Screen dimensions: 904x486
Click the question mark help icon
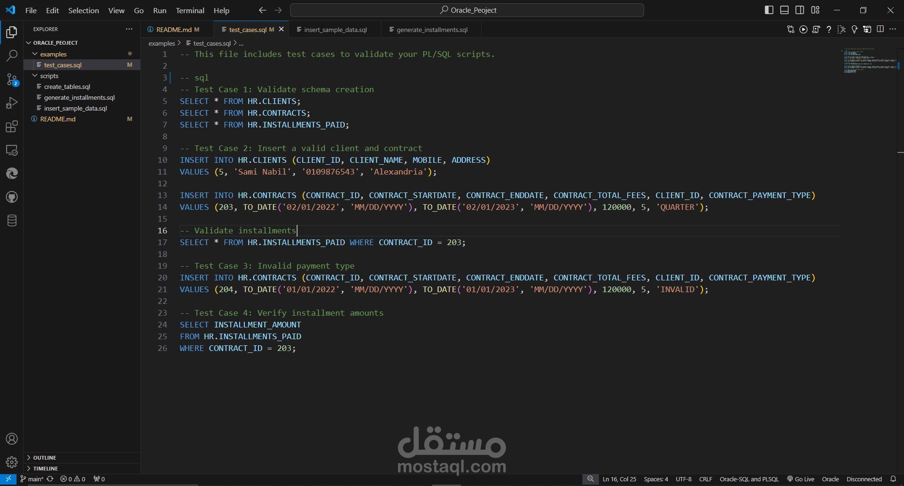tap(829, 29)
